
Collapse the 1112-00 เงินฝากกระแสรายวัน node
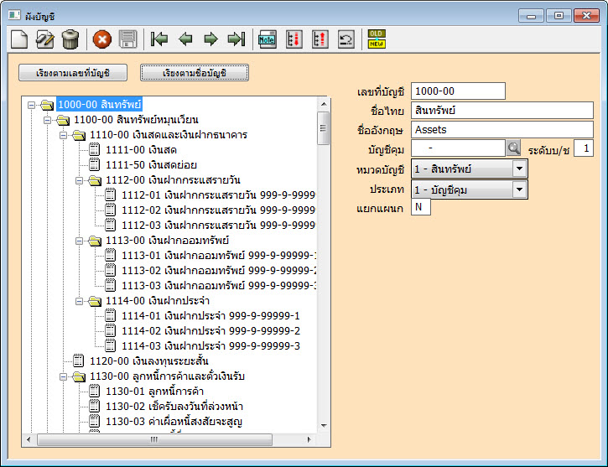(x=79, y=180)
